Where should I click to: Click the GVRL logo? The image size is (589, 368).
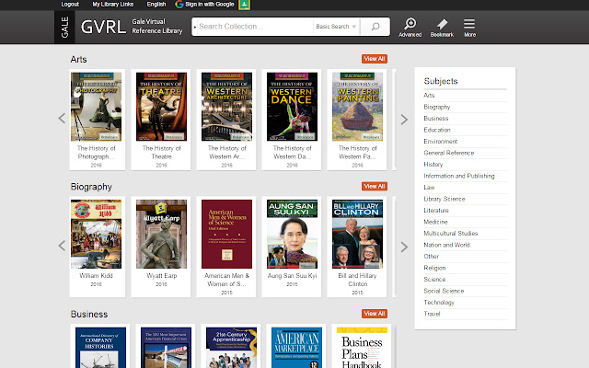tap(103, 27)
